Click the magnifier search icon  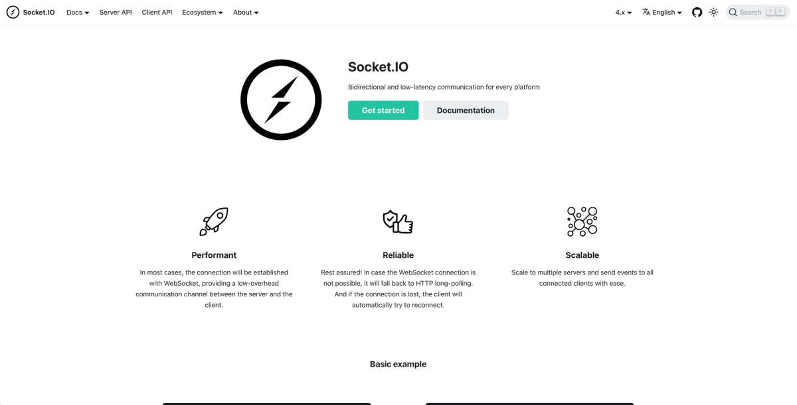pos(733,12)
